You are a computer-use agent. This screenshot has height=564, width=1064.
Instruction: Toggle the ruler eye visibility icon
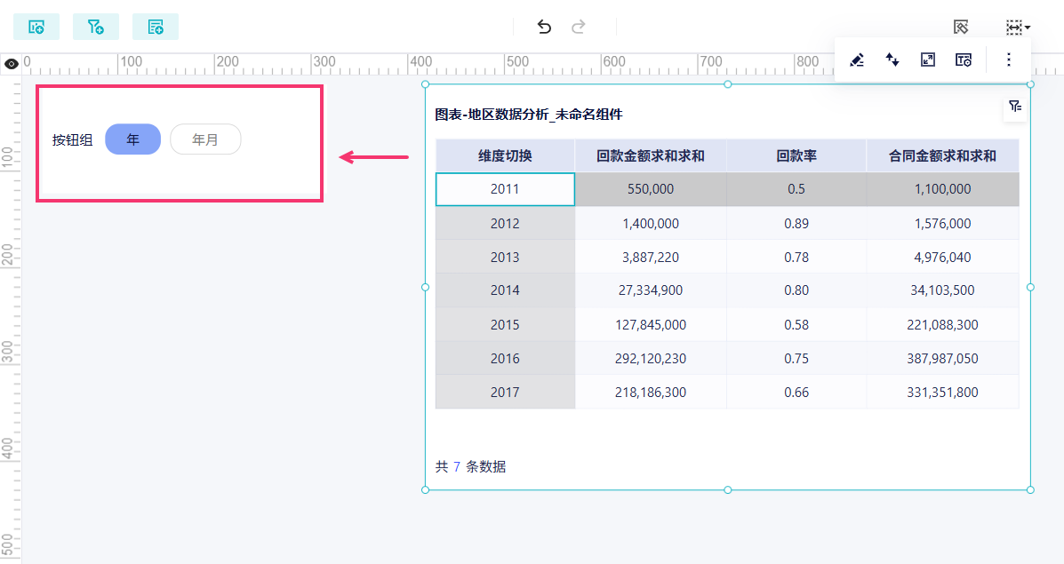coord(12,64)
